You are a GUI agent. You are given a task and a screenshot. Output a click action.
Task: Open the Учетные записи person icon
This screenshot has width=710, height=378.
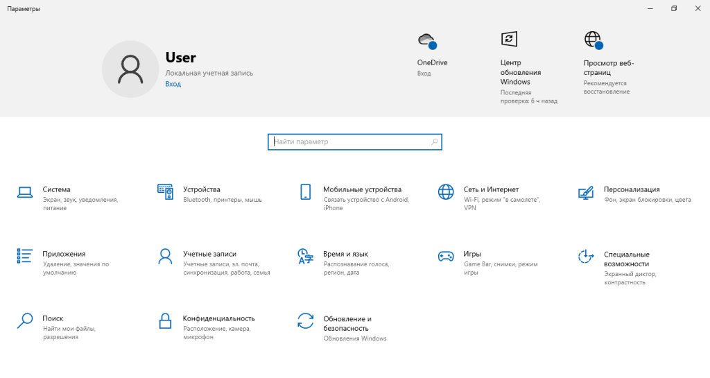pyautogui.click(x=165, y=257)
